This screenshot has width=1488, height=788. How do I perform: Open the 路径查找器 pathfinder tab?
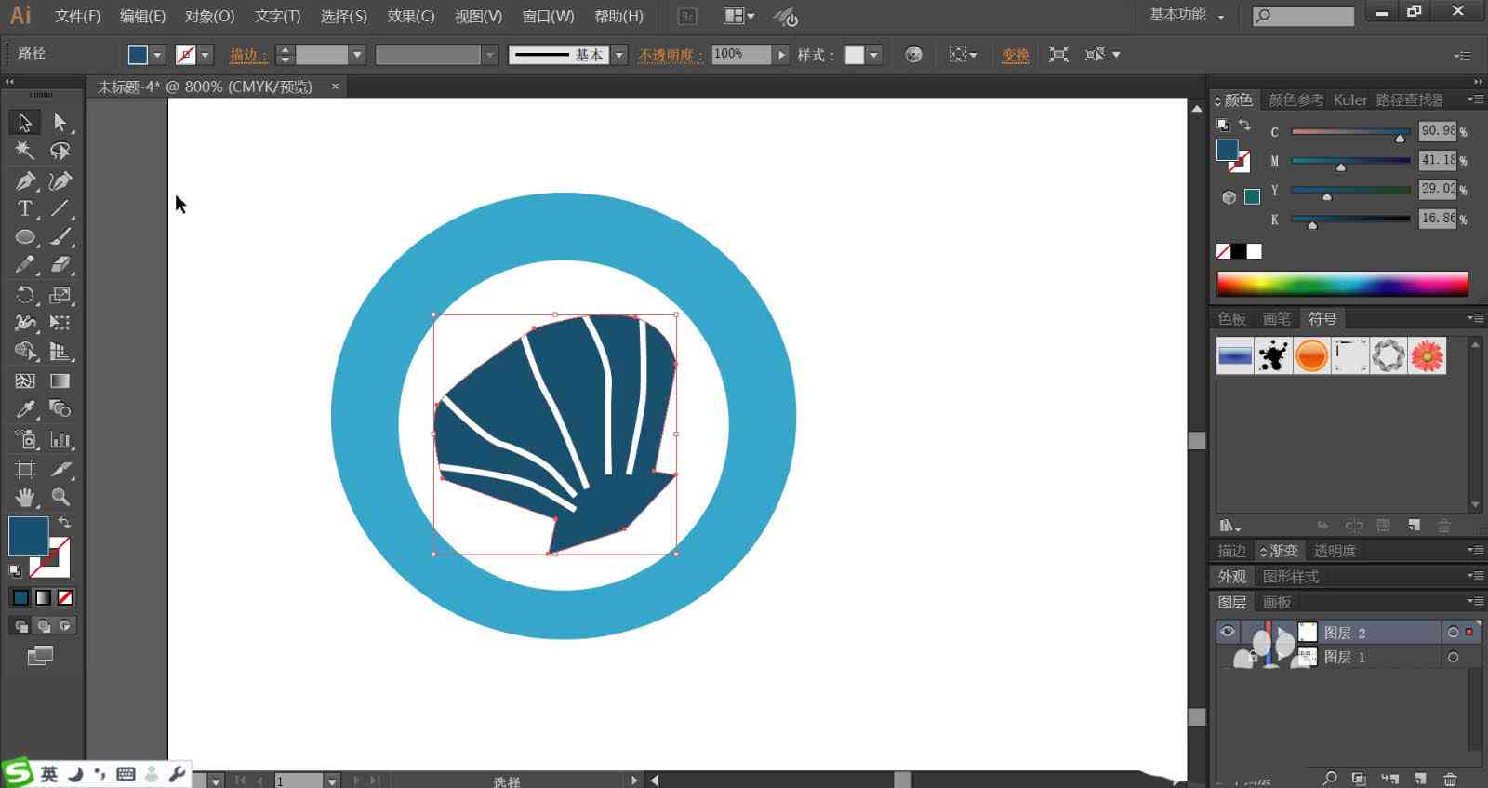pos(1409,100)
